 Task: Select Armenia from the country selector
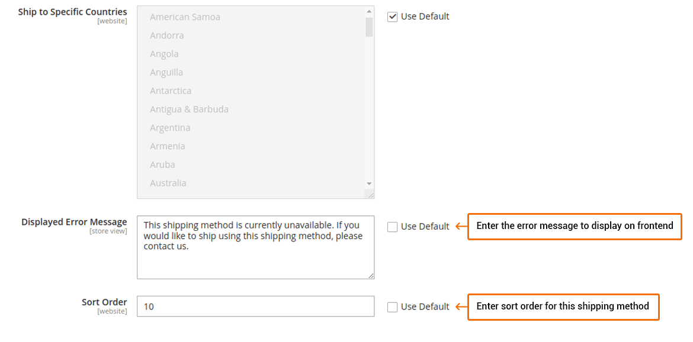(x=168, y=146)
